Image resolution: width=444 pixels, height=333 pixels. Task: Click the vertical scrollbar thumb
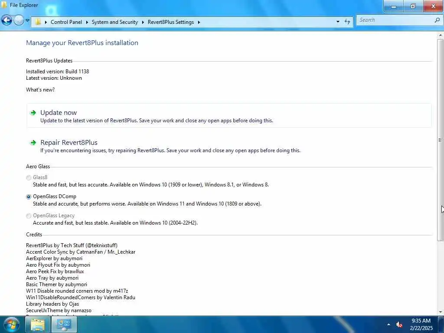tap(440, 140)
